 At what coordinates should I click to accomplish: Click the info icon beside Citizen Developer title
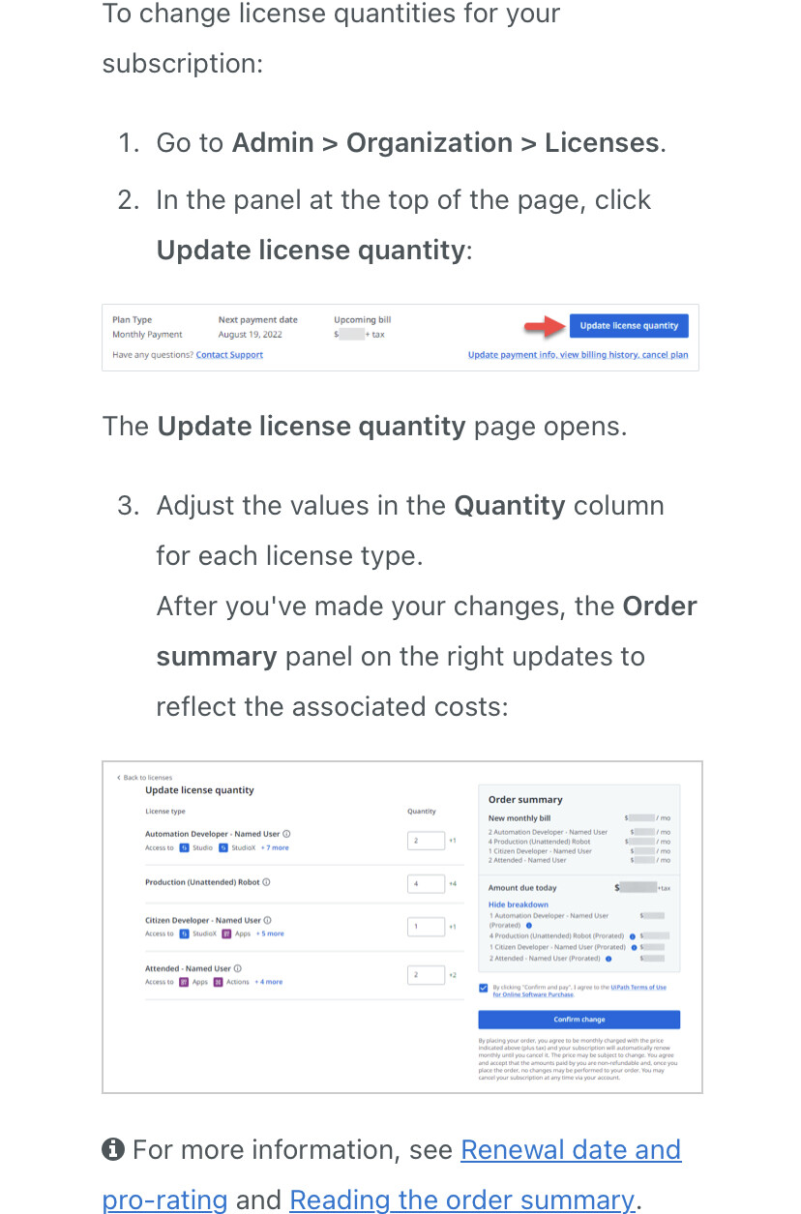tap(267, 920)
